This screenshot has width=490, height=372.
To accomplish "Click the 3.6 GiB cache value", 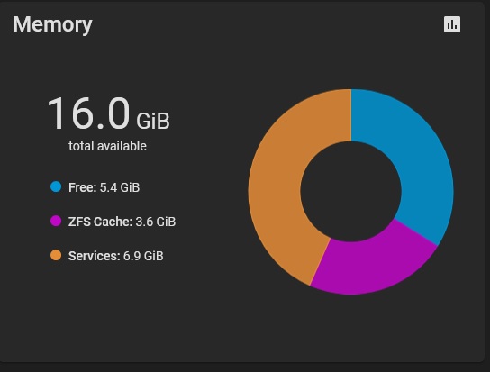I will (156, 222).
